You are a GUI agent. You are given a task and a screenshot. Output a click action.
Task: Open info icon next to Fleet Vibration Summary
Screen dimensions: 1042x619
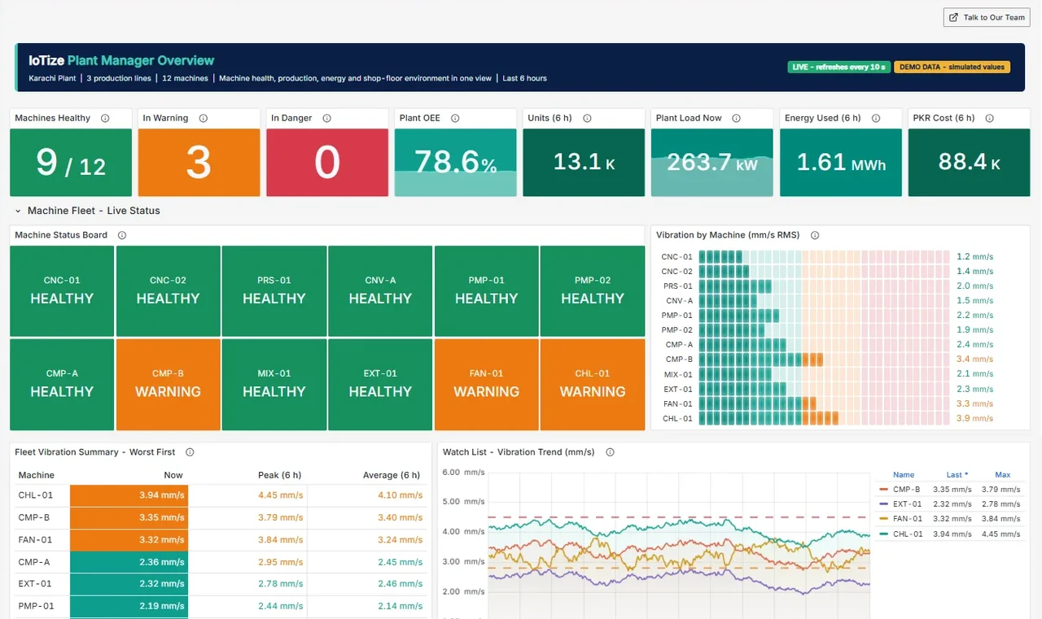point(190,452)
